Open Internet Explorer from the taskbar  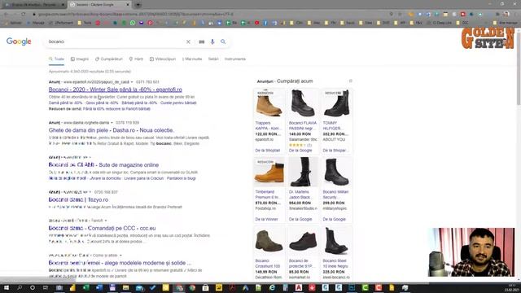point(272,287)
